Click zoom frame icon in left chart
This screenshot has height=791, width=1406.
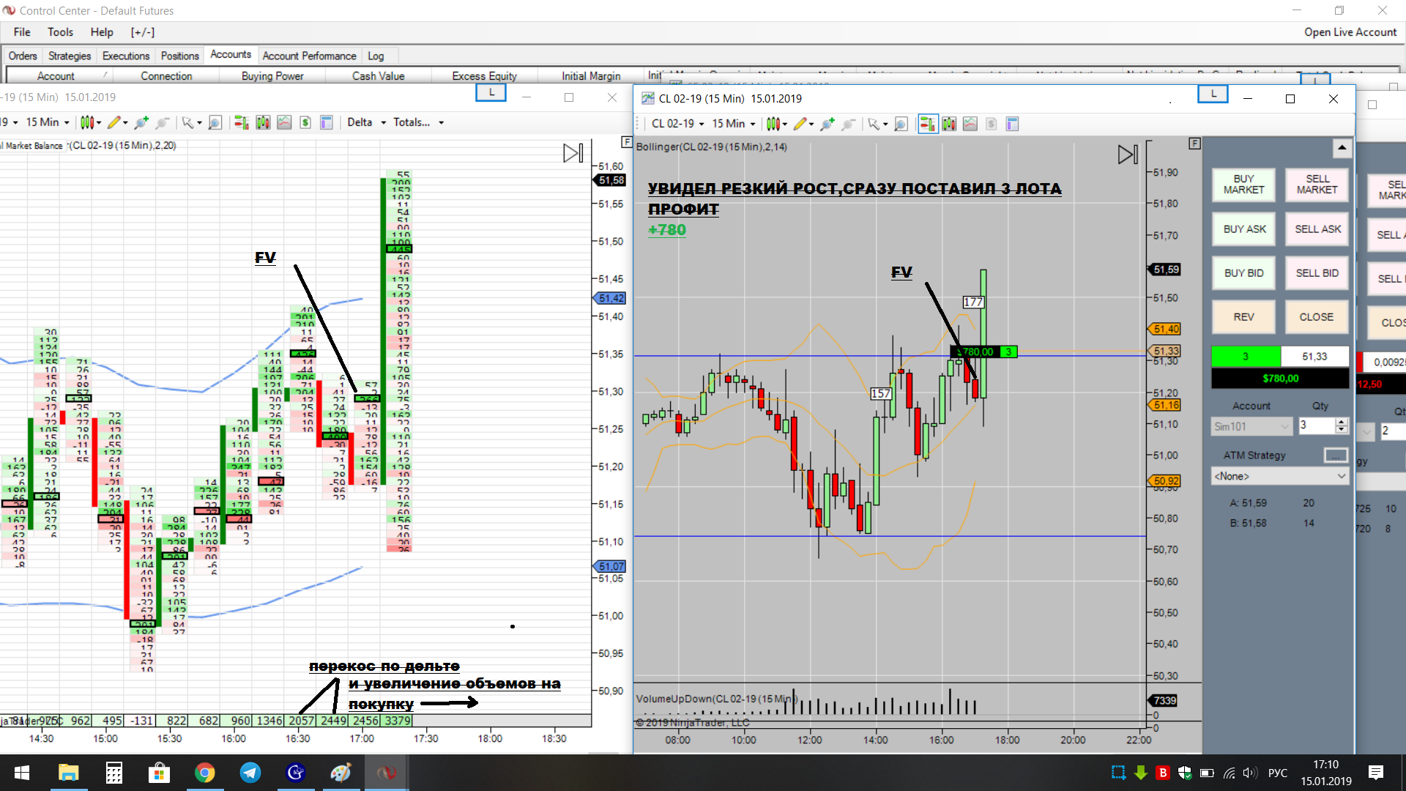pos(215,122)
